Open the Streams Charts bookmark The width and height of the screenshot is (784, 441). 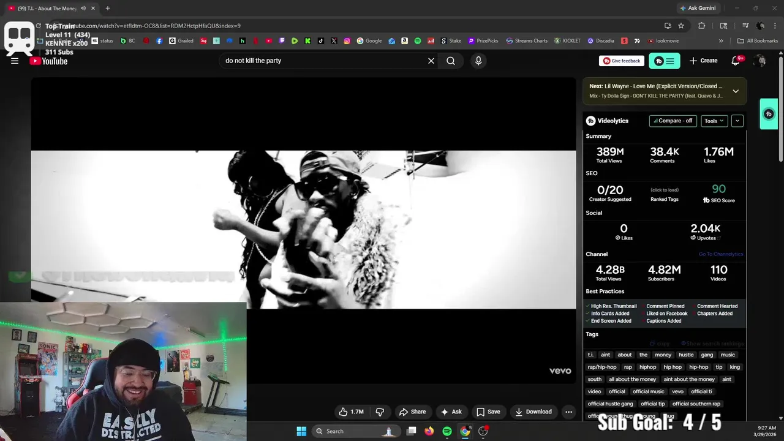click(527, 41)
